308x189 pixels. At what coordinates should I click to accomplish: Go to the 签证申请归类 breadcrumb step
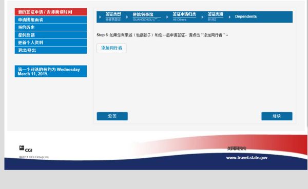pyautogui.click(x=184, y=14)
